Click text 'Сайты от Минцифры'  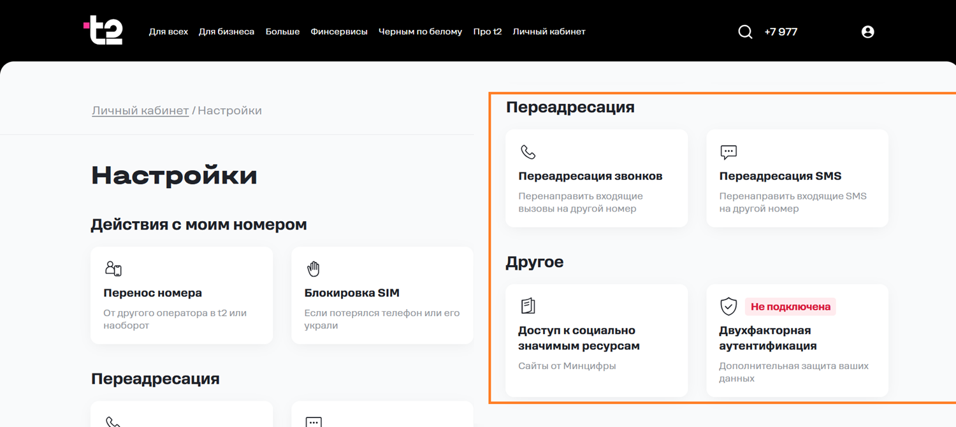point(567,366)
